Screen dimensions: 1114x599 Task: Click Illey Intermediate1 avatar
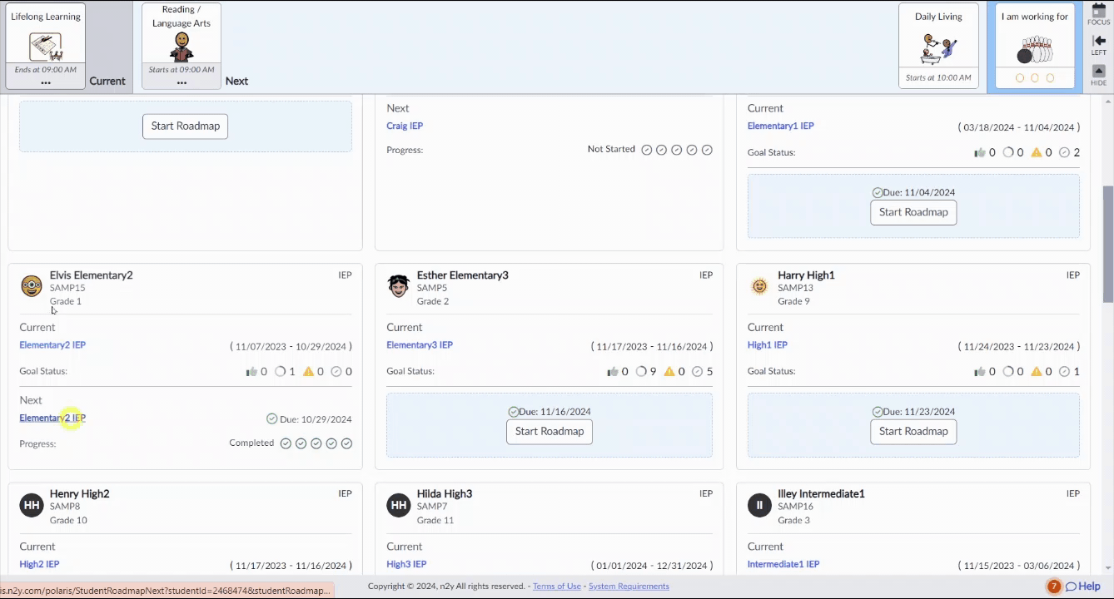pos(759,505)
